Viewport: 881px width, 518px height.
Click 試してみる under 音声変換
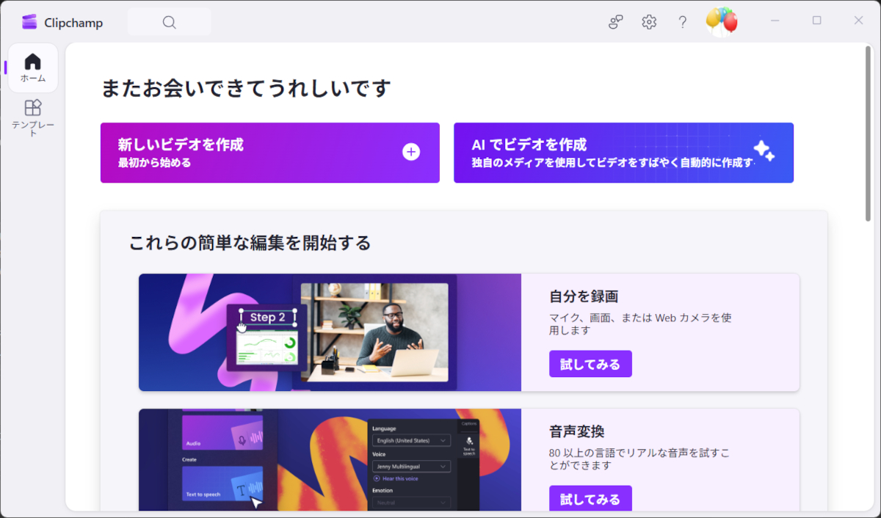(x=590, y=499)
